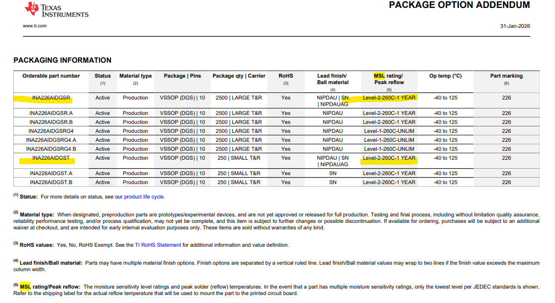The image size is (555, 303).
Task: Open the www.ti.com link
Action: [35, 26]
